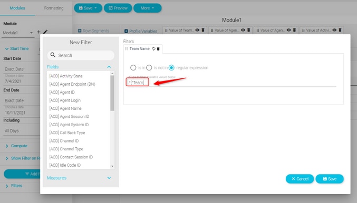This screenshot has height=203, width=357.
Task: Switch to the Formatting tab
Action: (x=54, y=8)
